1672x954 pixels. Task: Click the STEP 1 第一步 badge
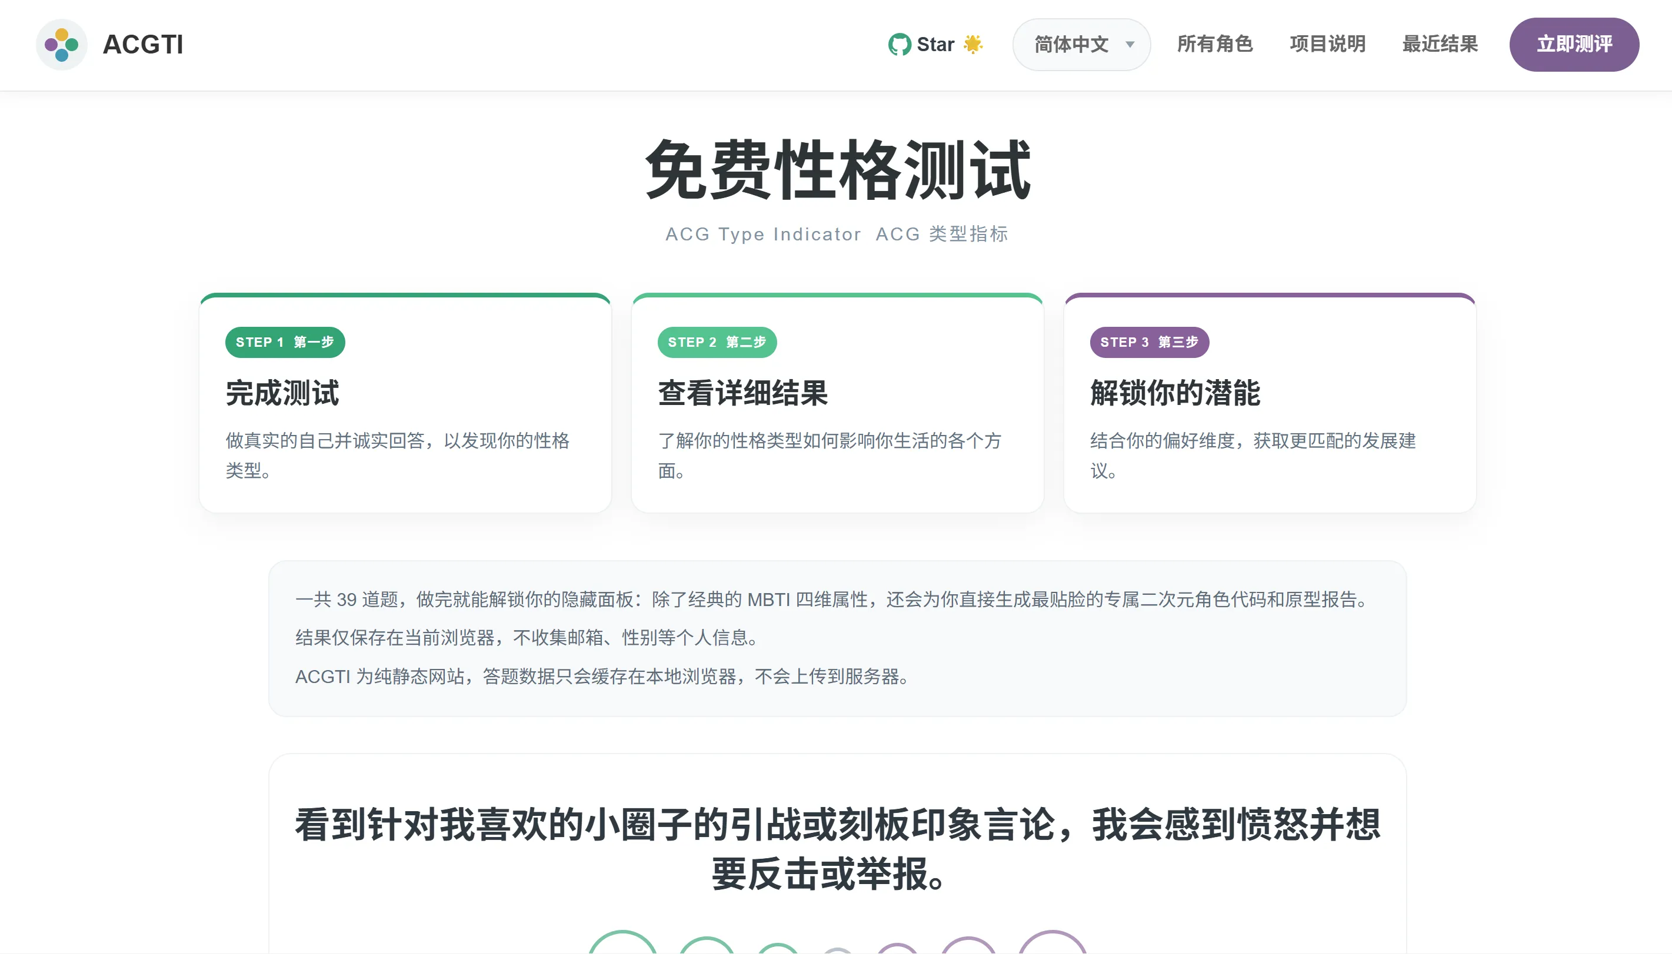pyautogui.click(x=285, y=342)
